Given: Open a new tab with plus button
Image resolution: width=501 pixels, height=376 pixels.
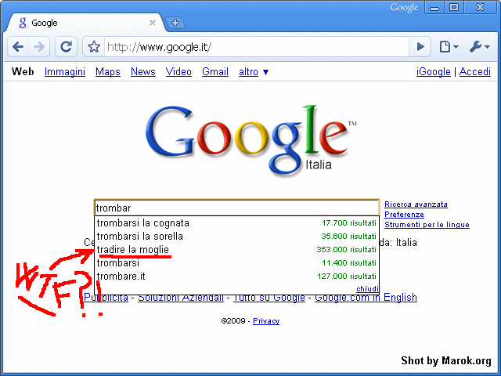Looking at the screenshot, I should 175,23.
